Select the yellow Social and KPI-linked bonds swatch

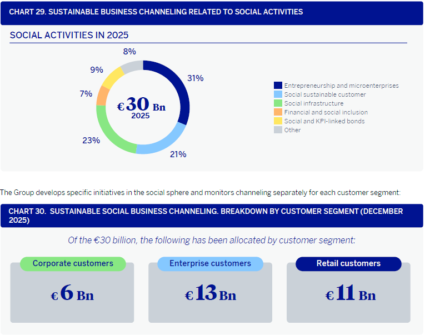point(278,121)
